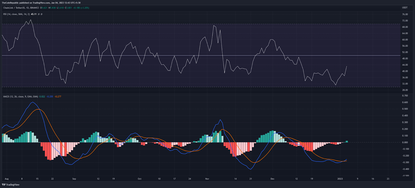The height and width of the screenshot is (188, 415).
Task: Click the Oct label on time axis
Action: tap(140, 179)
